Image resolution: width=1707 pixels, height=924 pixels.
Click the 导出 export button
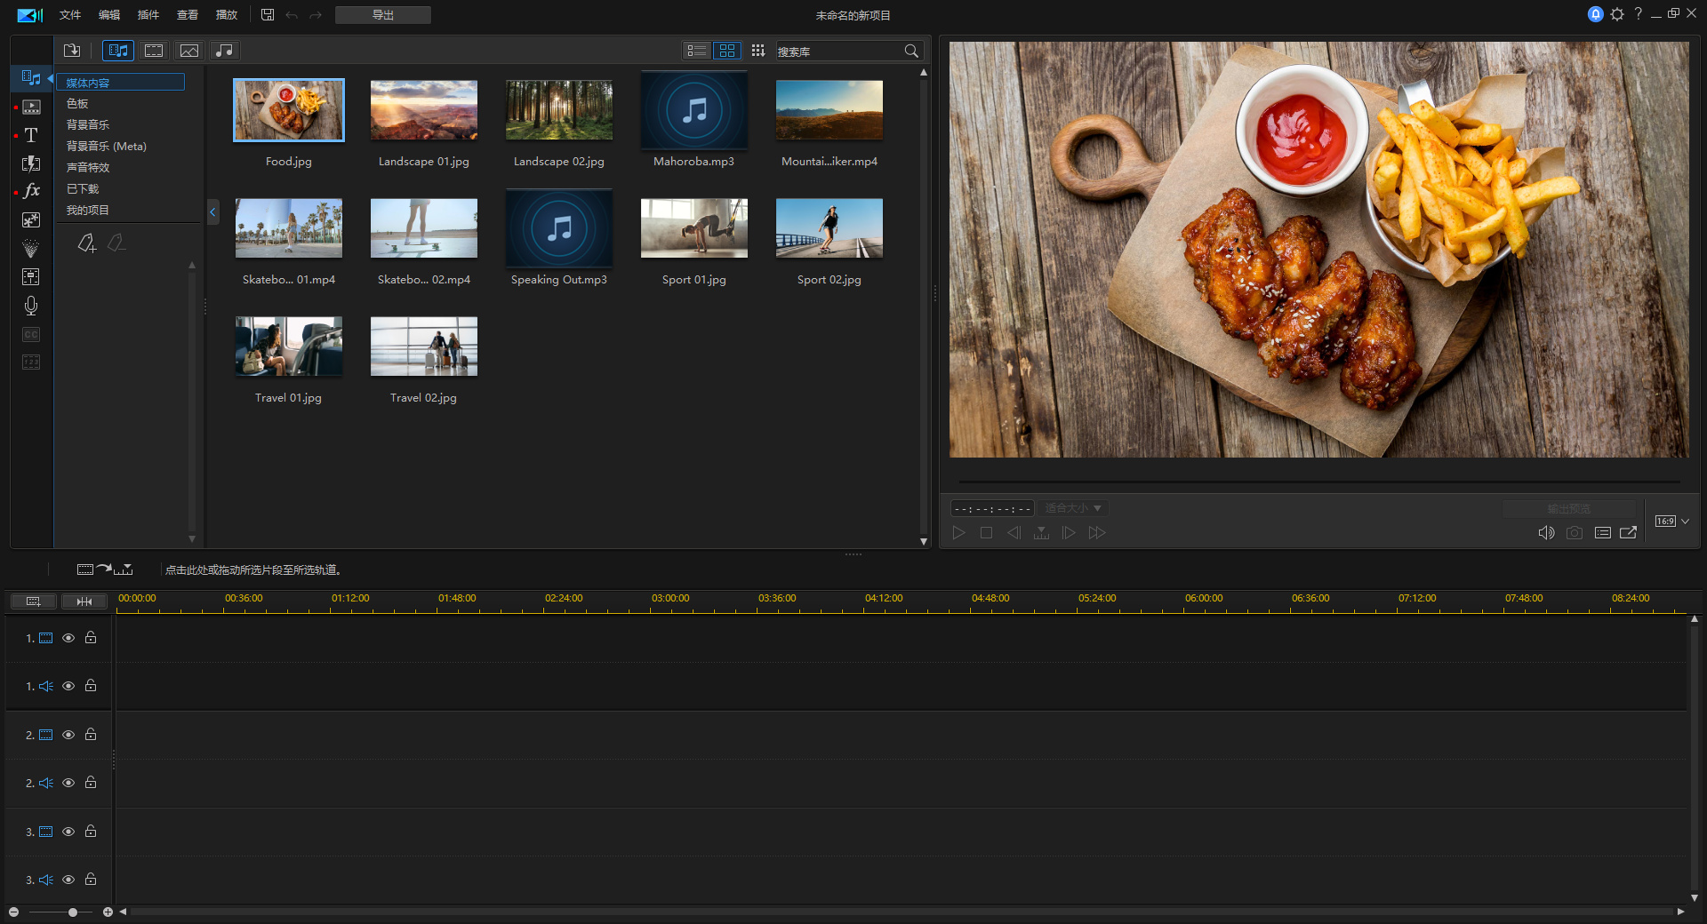point(383,15)
